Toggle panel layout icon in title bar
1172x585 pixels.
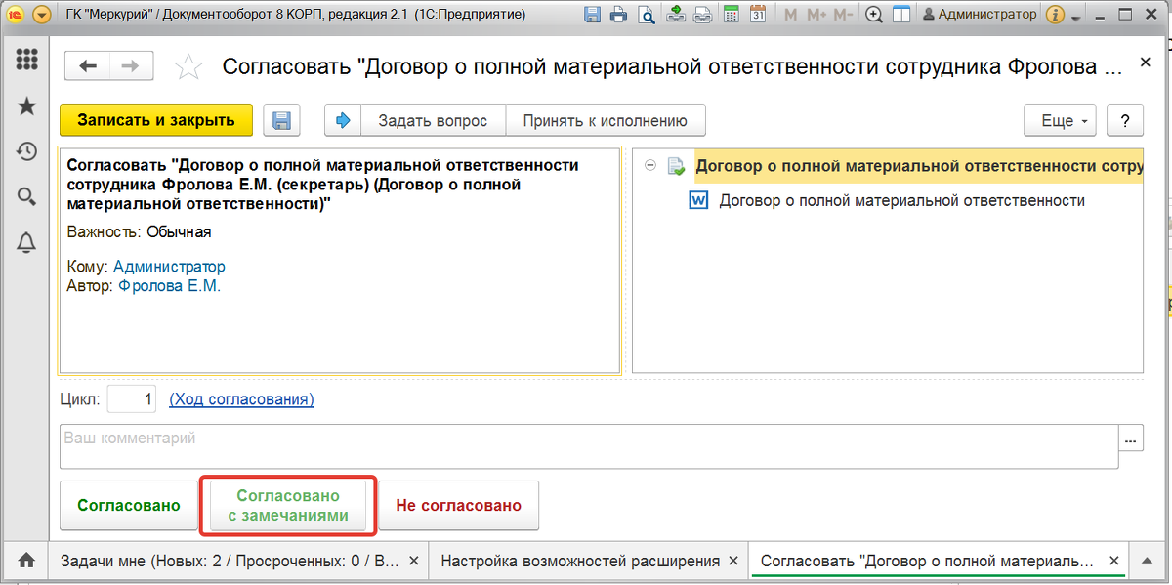click(901, 15)
